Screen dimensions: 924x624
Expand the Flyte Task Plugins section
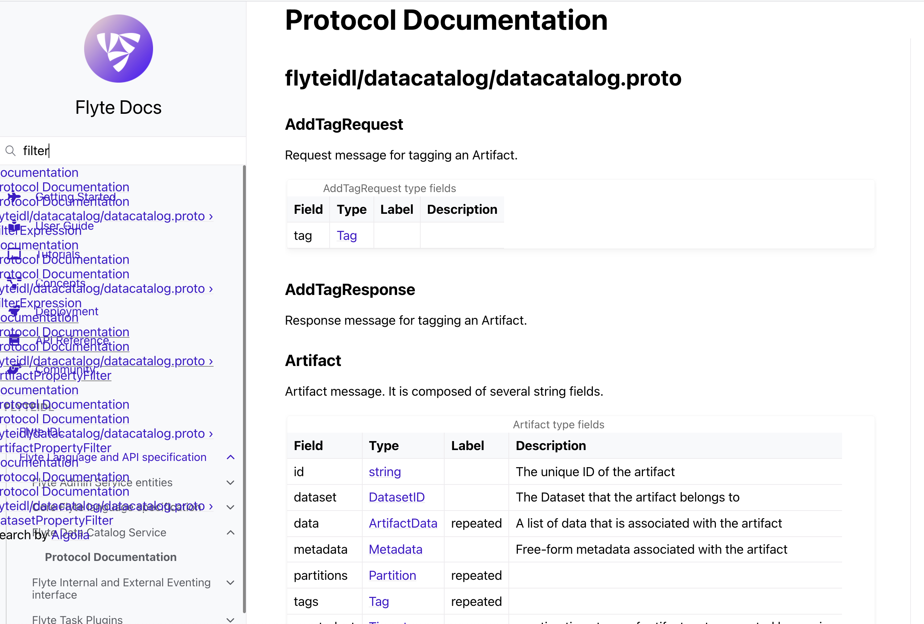(230, 620)
